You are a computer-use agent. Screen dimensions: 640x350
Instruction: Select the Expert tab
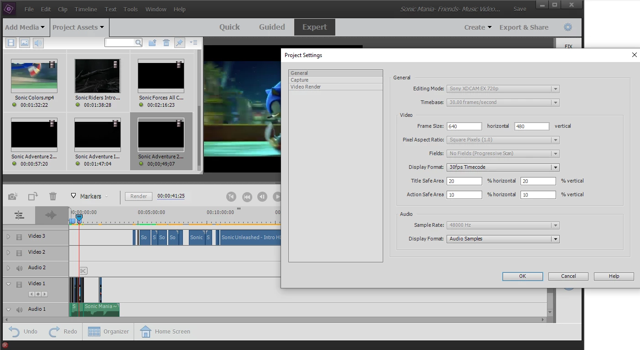315,27
